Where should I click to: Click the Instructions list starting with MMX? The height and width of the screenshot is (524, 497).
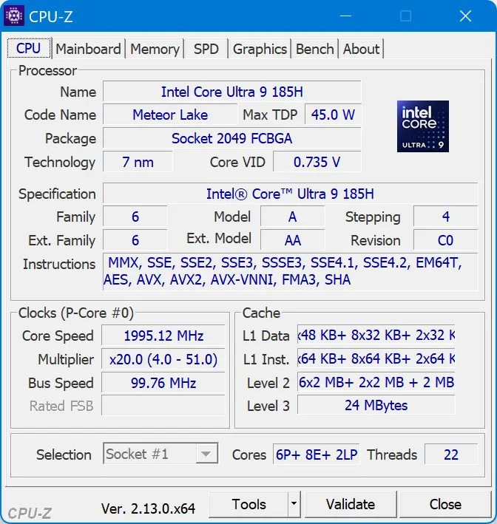(290, 271)
